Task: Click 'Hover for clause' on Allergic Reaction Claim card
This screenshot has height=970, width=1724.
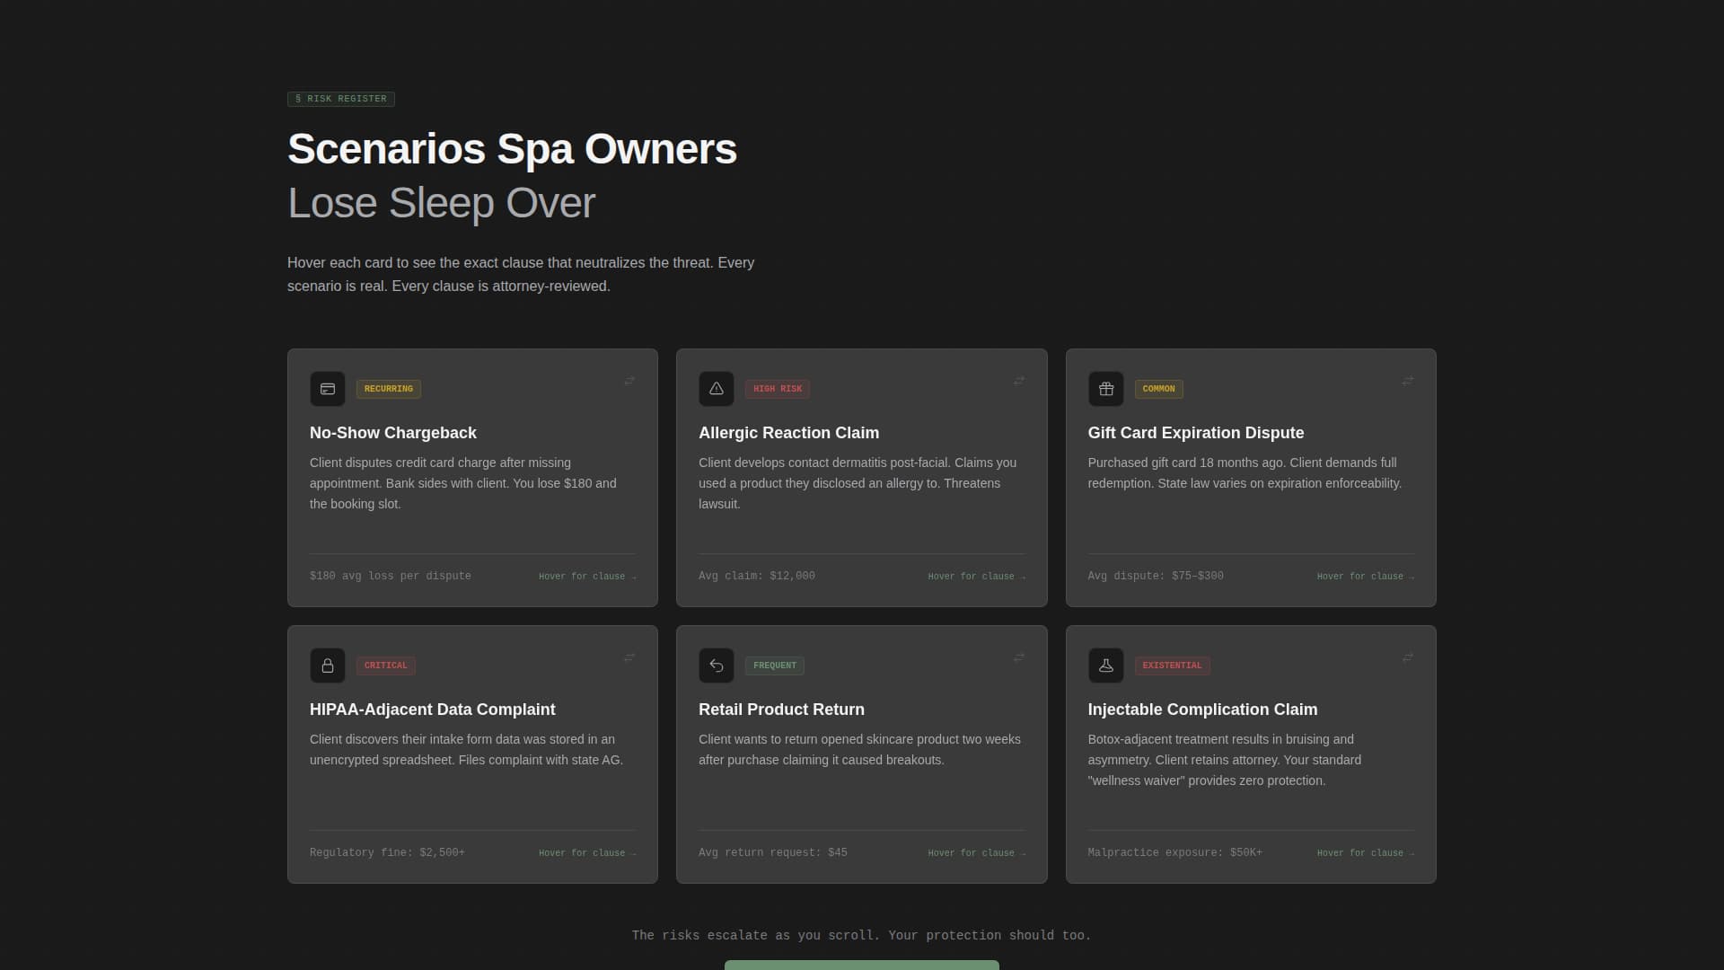Action: (977, 577)
